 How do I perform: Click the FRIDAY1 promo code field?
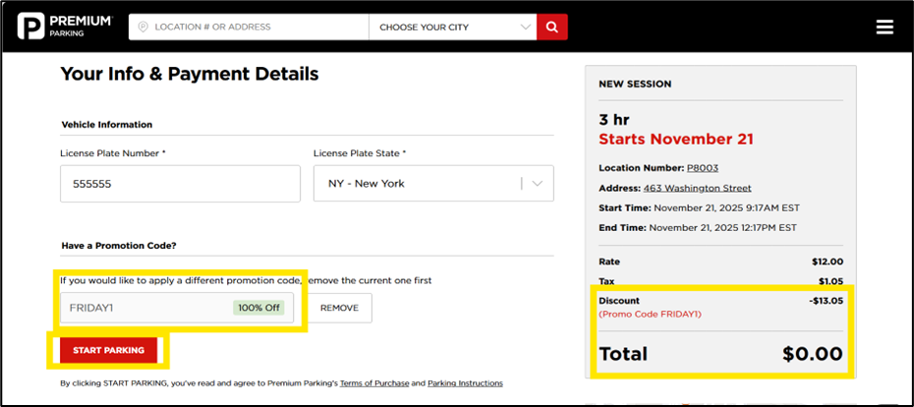pyautogui.click(x=177, y=308)
